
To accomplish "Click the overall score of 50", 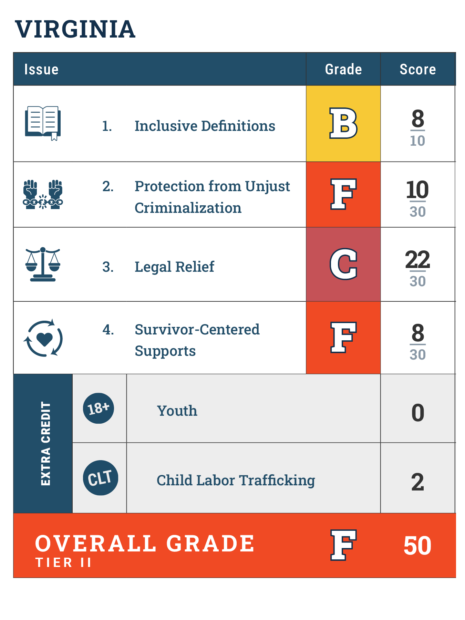I will point(417,546).
